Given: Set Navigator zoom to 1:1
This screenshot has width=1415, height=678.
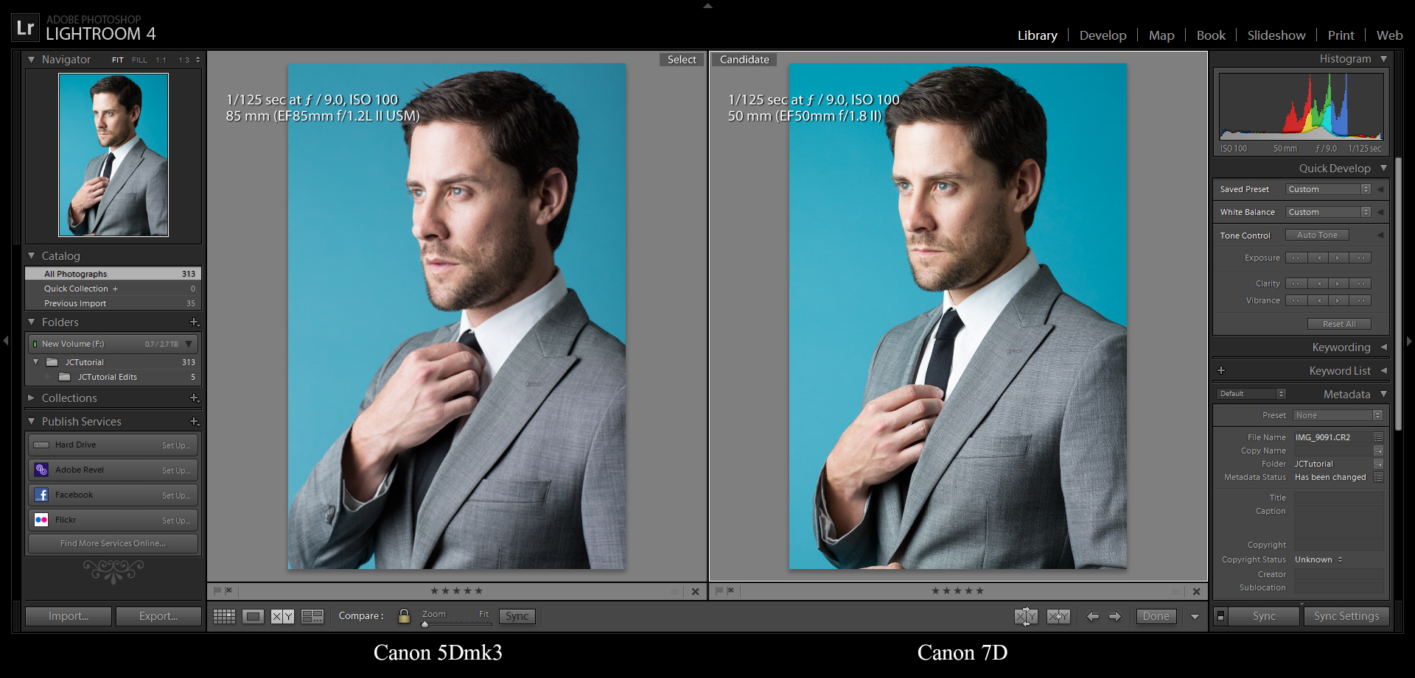Looking at the screenshot, I should click(x=161, y=60).
